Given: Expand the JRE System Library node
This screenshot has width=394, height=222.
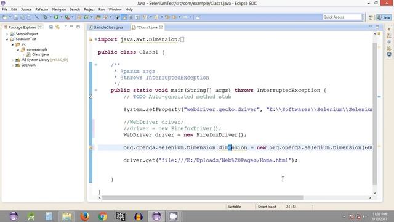Looking at the screenshot, I should pyautogui.click(x=12, y=60).
